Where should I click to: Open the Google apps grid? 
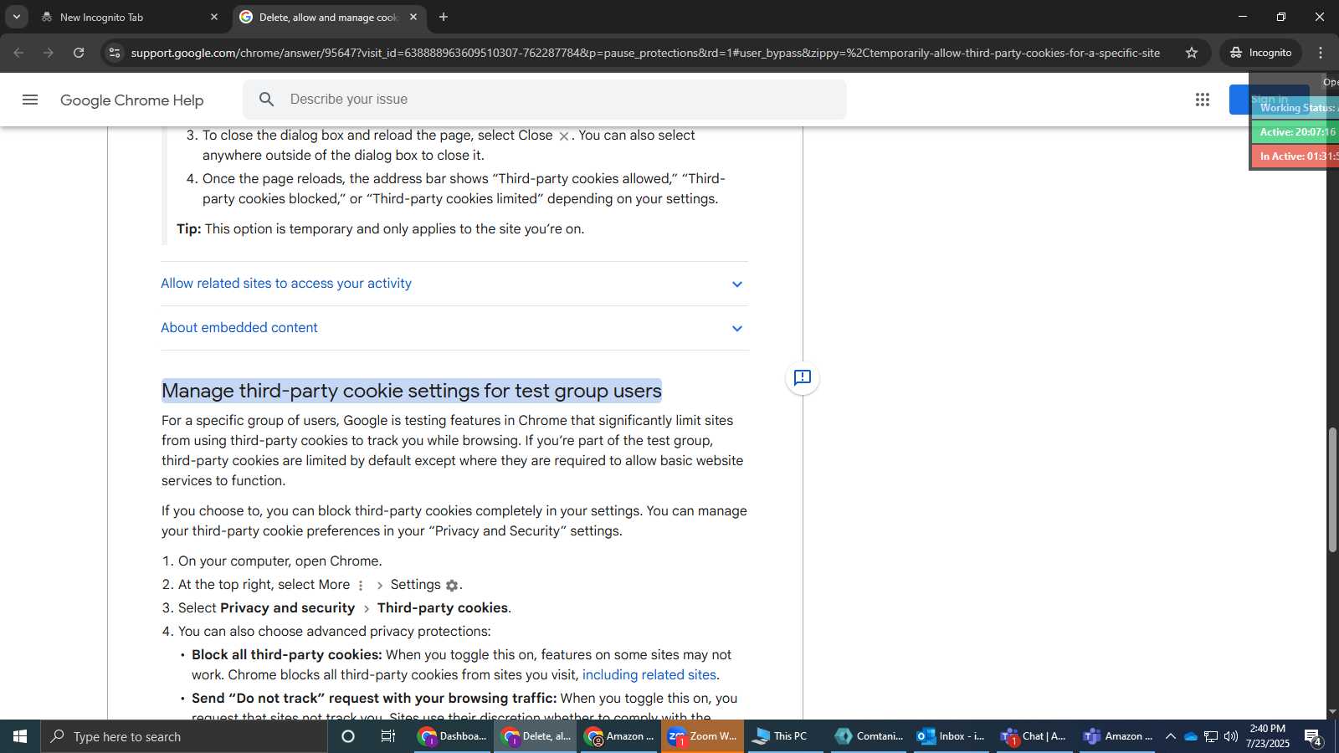1203,100
